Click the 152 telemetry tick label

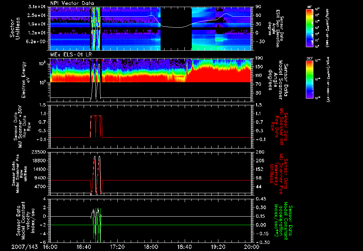pos(259,169)
